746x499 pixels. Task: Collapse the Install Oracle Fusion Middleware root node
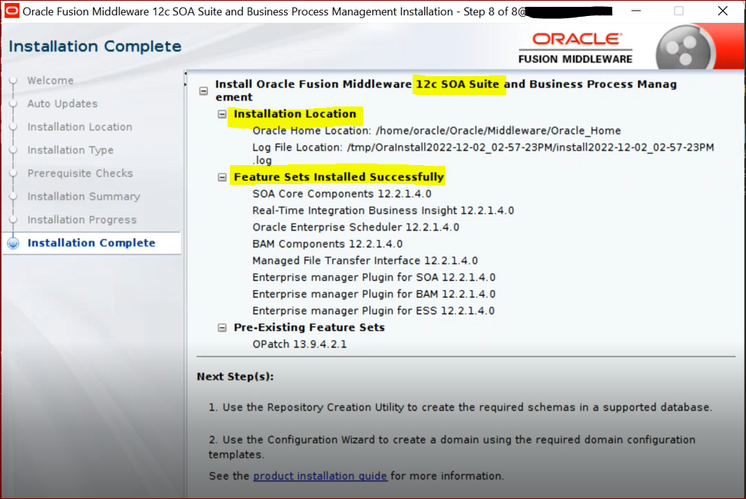(x=204, y=91)
